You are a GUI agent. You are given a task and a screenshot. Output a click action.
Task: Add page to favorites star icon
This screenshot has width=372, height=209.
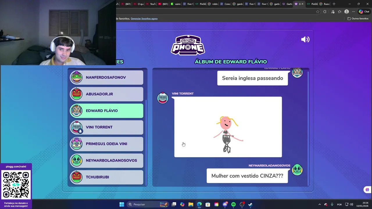318,12
